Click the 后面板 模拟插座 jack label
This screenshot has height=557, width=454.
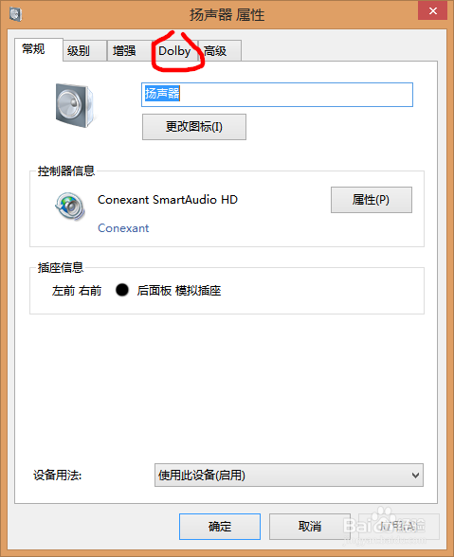coord(179,291)
